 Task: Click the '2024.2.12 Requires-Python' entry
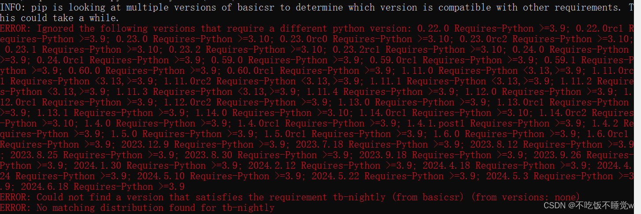(x=314, y=166)
